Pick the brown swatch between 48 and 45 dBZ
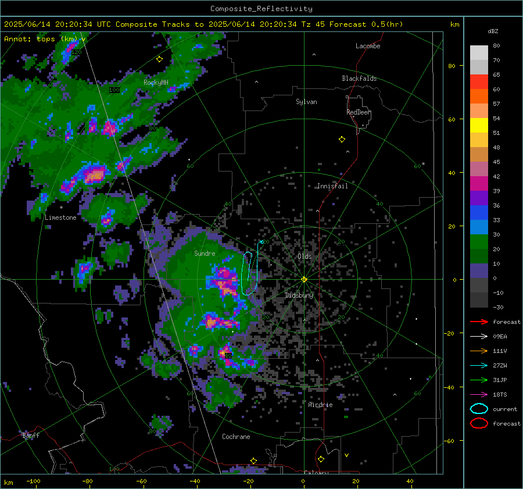Viewport: 523px width, 489px height. coord(479,154)
